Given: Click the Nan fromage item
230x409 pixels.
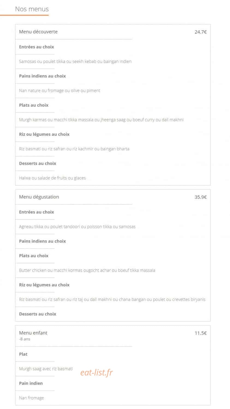Looking at the screenshot, I should coord(31,398).
